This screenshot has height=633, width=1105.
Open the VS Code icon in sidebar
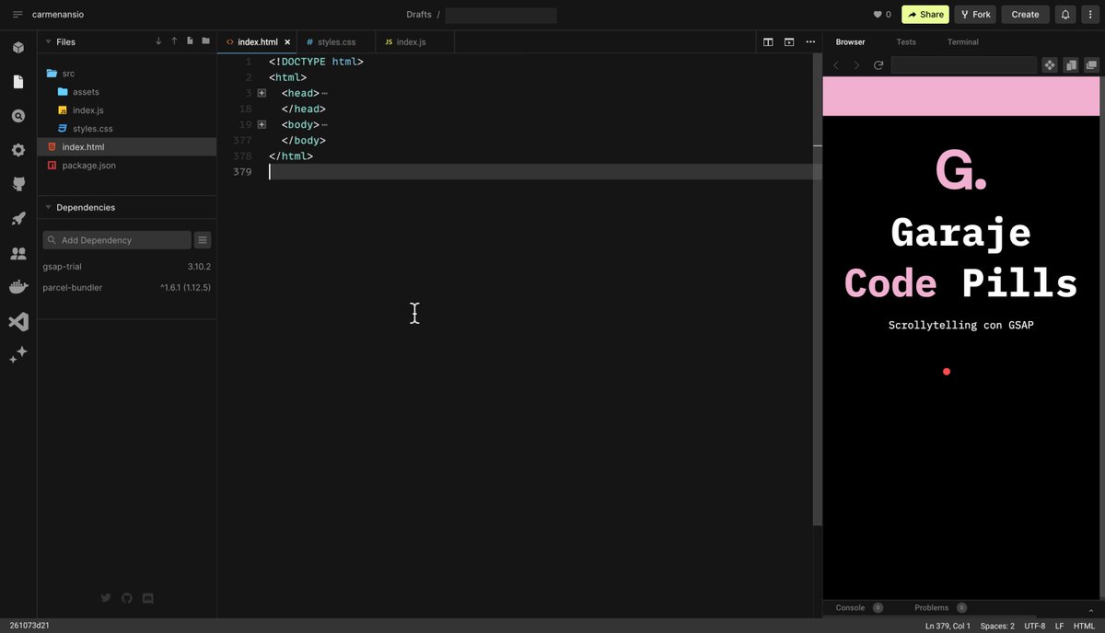coord(18,321)
